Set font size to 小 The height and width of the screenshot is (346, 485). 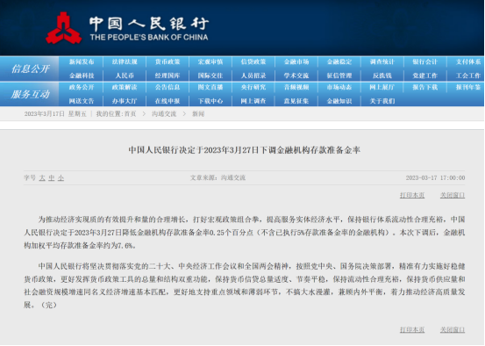tap(61, 177)
